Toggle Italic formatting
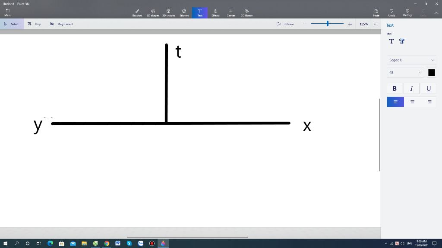442x248 pixels. click(x=411, y=89)
